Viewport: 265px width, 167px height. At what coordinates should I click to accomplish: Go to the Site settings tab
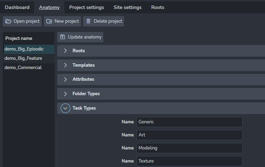[128, 8]
